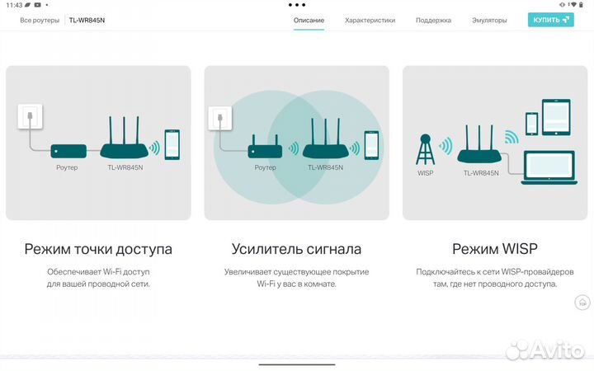594x371 pixels.
Task: Go to the Эмуляторы tab
Action: (489, 21)
